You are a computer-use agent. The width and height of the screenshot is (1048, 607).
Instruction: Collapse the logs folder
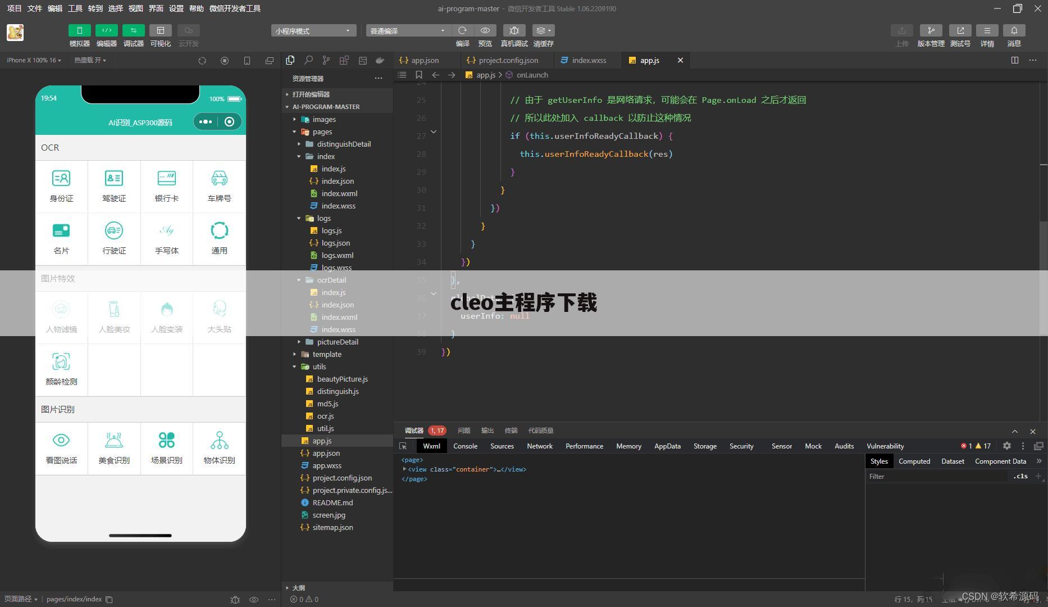[337, 218]
